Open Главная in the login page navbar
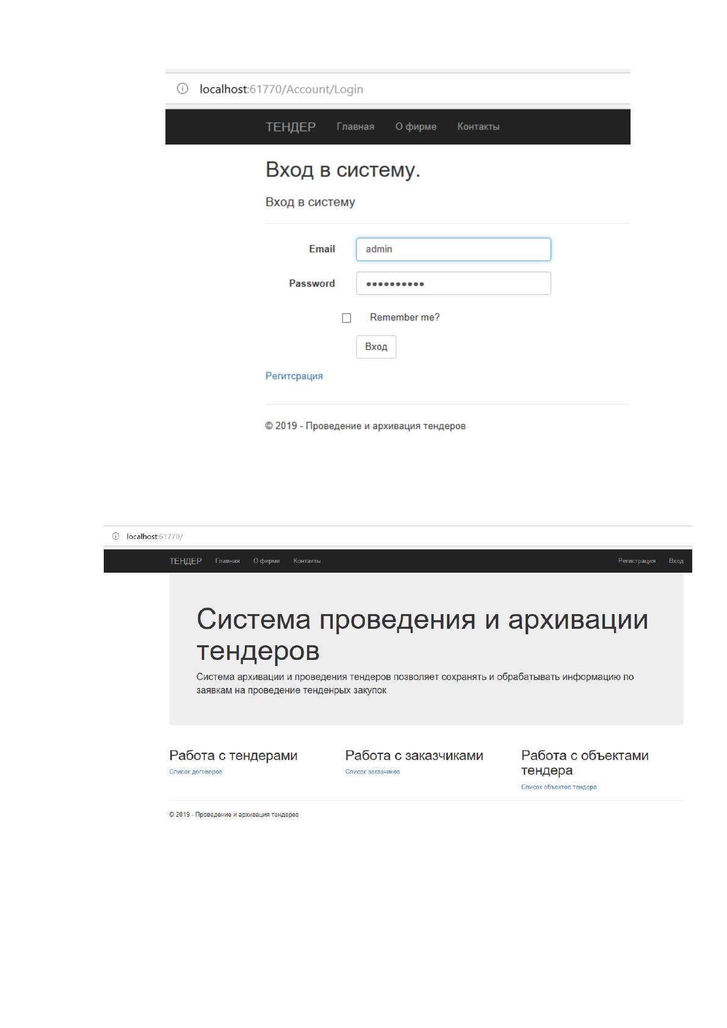727x1028 pixels. 355,127
